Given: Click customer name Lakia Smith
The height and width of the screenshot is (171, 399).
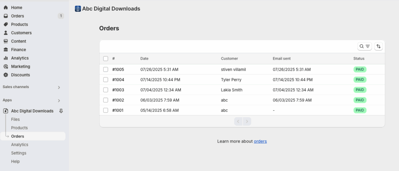Looking at the screenshot, I should (231, 90).
